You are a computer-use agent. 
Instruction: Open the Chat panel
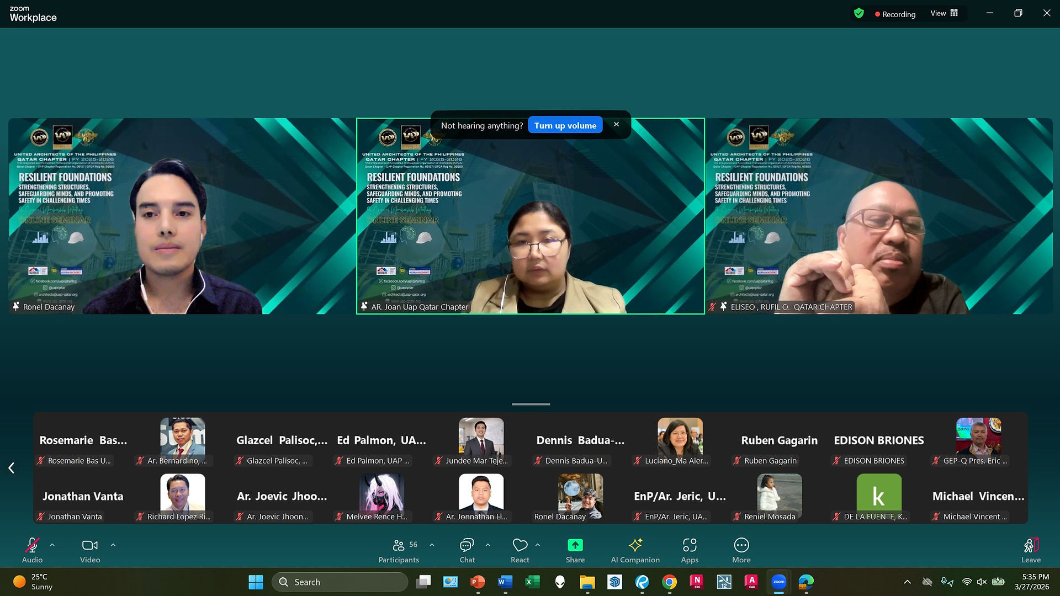467,545
